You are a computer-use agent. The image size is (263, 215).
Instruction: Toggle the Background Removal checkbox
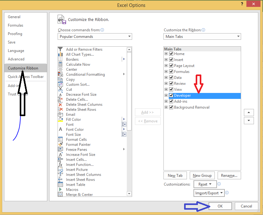point(171,107)
